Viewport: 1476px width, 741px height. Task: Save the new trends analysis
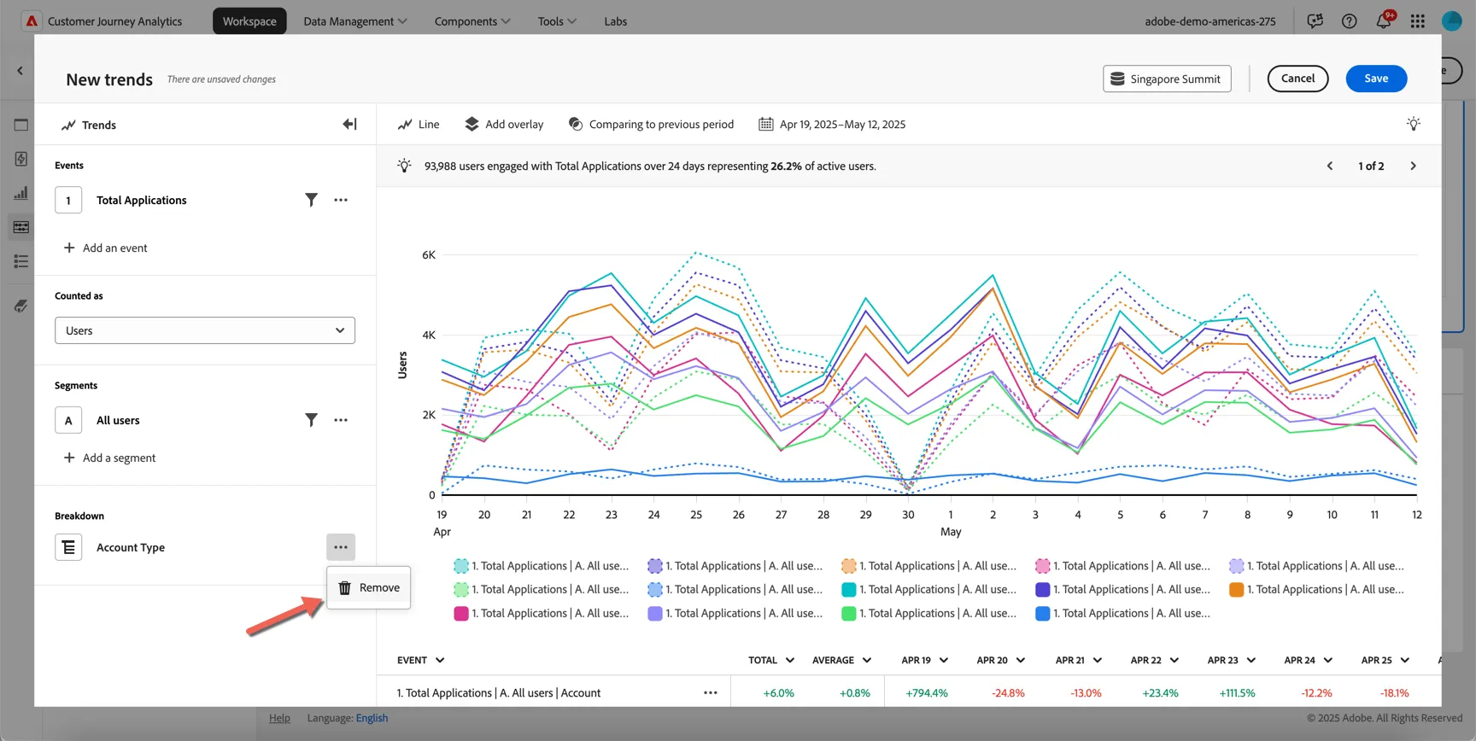(x=1376, y=79)
